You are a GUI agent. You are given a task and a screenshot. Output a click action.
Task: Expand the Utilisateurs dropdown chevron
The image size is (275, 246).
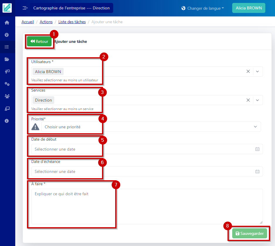click(257, 71)
